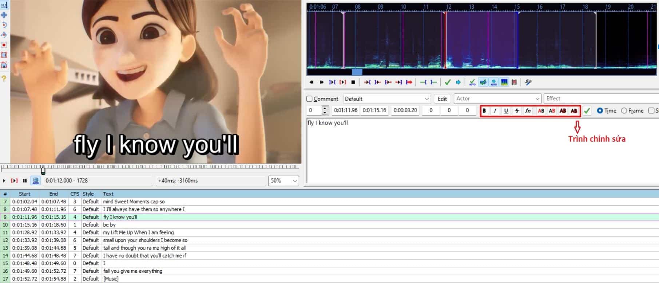659x283 pixels.
Task: Commit audio timing changes with green check
Action: (x=448, y=82)
